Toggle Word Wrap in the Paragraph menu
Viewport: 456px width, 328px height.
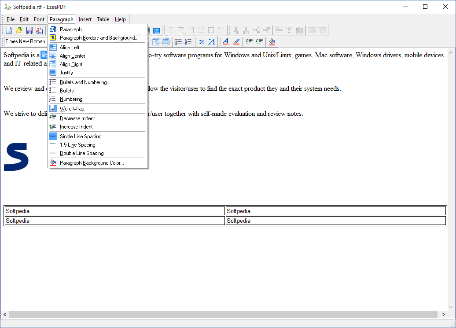click(97, 109)
